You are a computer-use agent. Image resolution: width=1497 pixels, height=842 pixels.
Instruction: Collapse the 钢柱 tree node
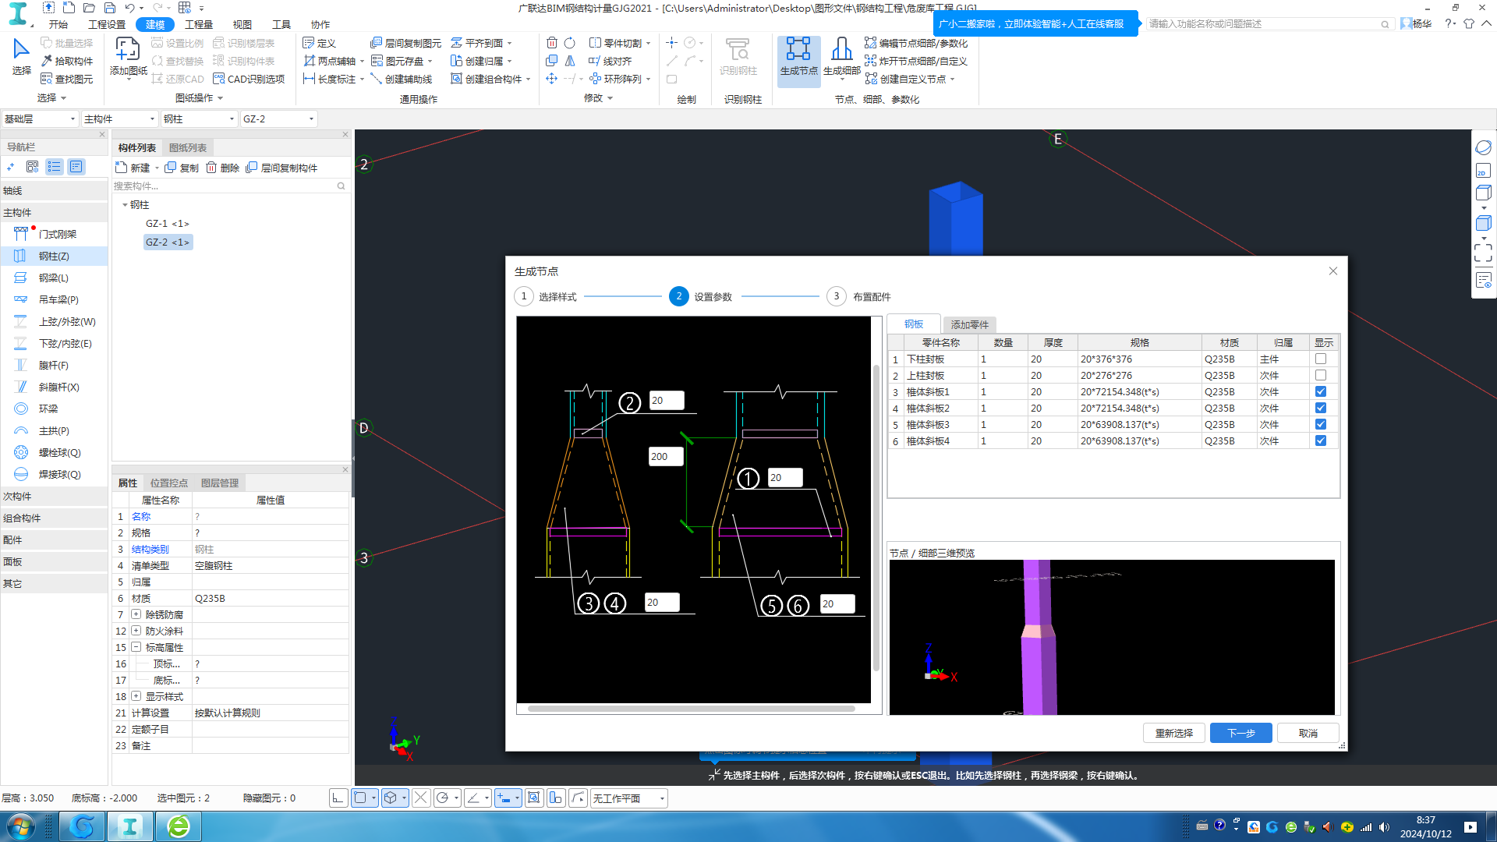point(125,205)
